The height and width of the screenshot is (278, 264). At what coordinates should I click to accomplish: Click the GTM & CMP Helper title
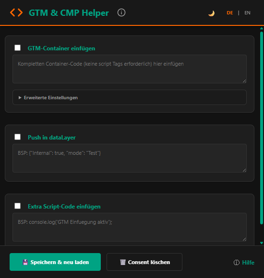coord(69,13)
